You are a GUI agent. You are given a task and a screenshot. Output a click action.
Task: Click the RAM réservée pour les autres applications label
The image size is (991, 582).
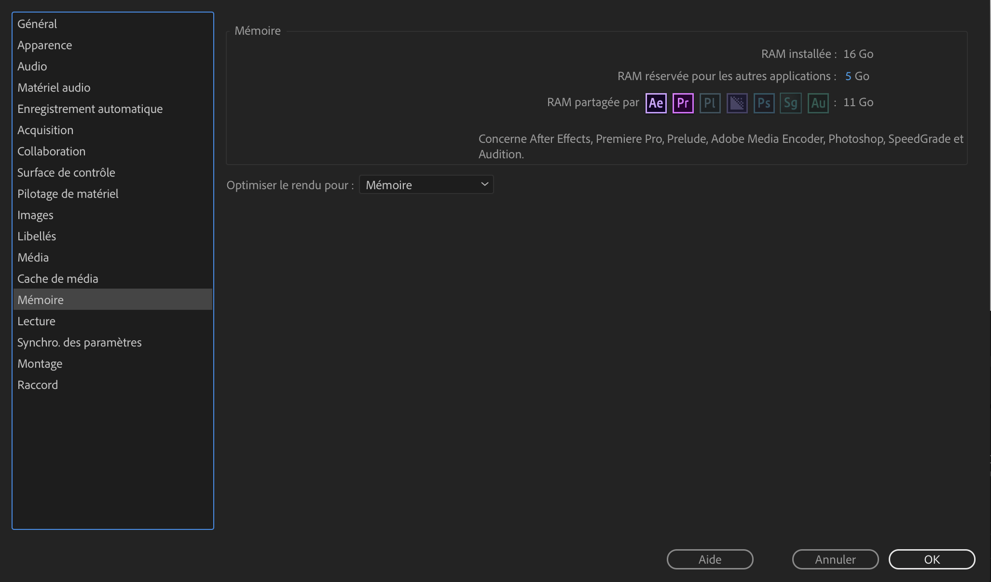click(x=727, y=76)
